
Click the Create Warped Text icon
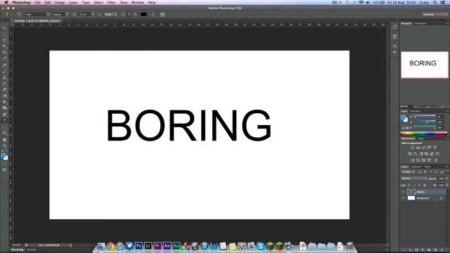tap(153, 14)
